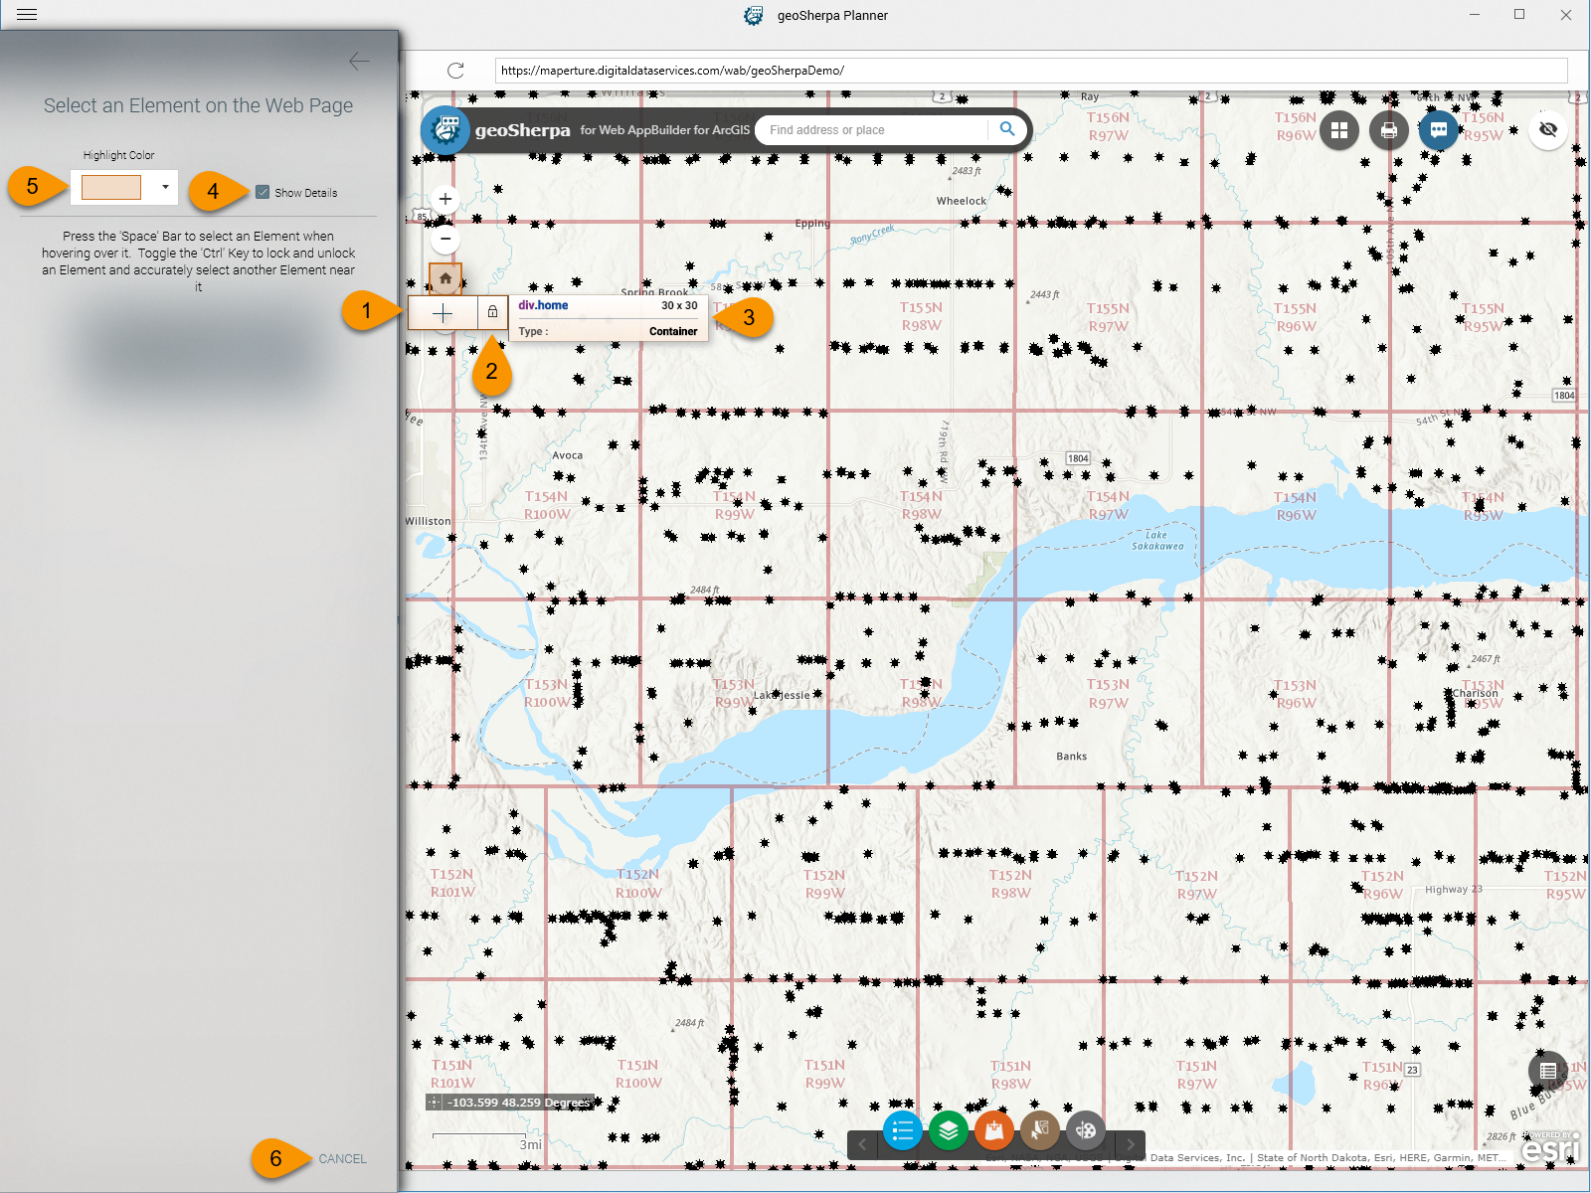The height and width of the screenshot is (1193, 1591).
Task: Click CANCEL in the selection panel
Action: tap(342, 1159)
